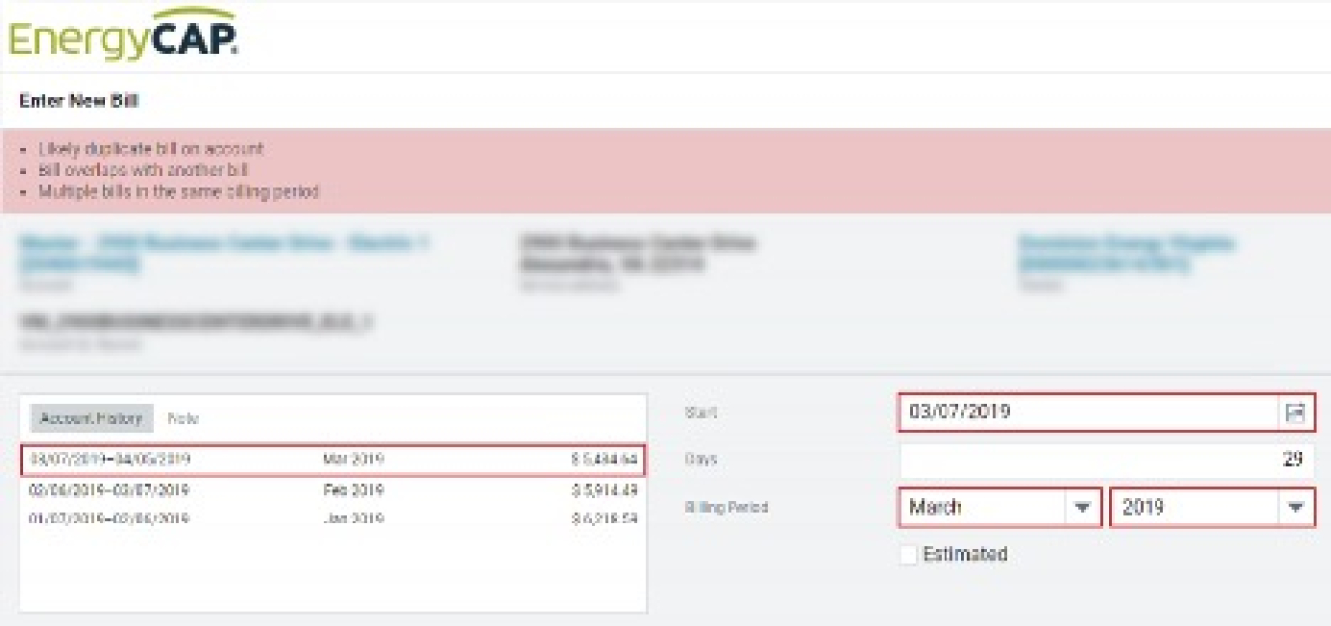Image resolution: width=1331 pixels, height=626 pixels.
Task: Select the Jan 2019 account history row
Action: coord(332,519)
